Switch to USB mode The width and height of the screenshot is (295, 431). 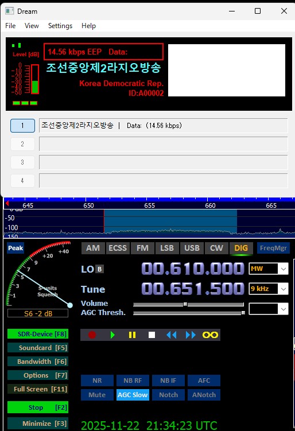(192, 248)
